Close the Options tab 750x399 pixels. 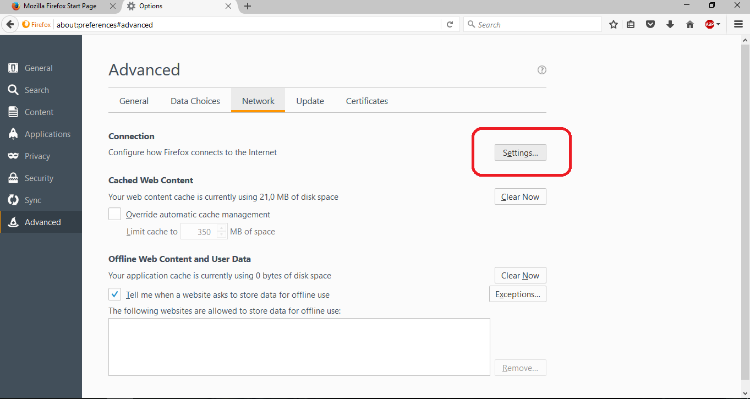pos(229,6)
